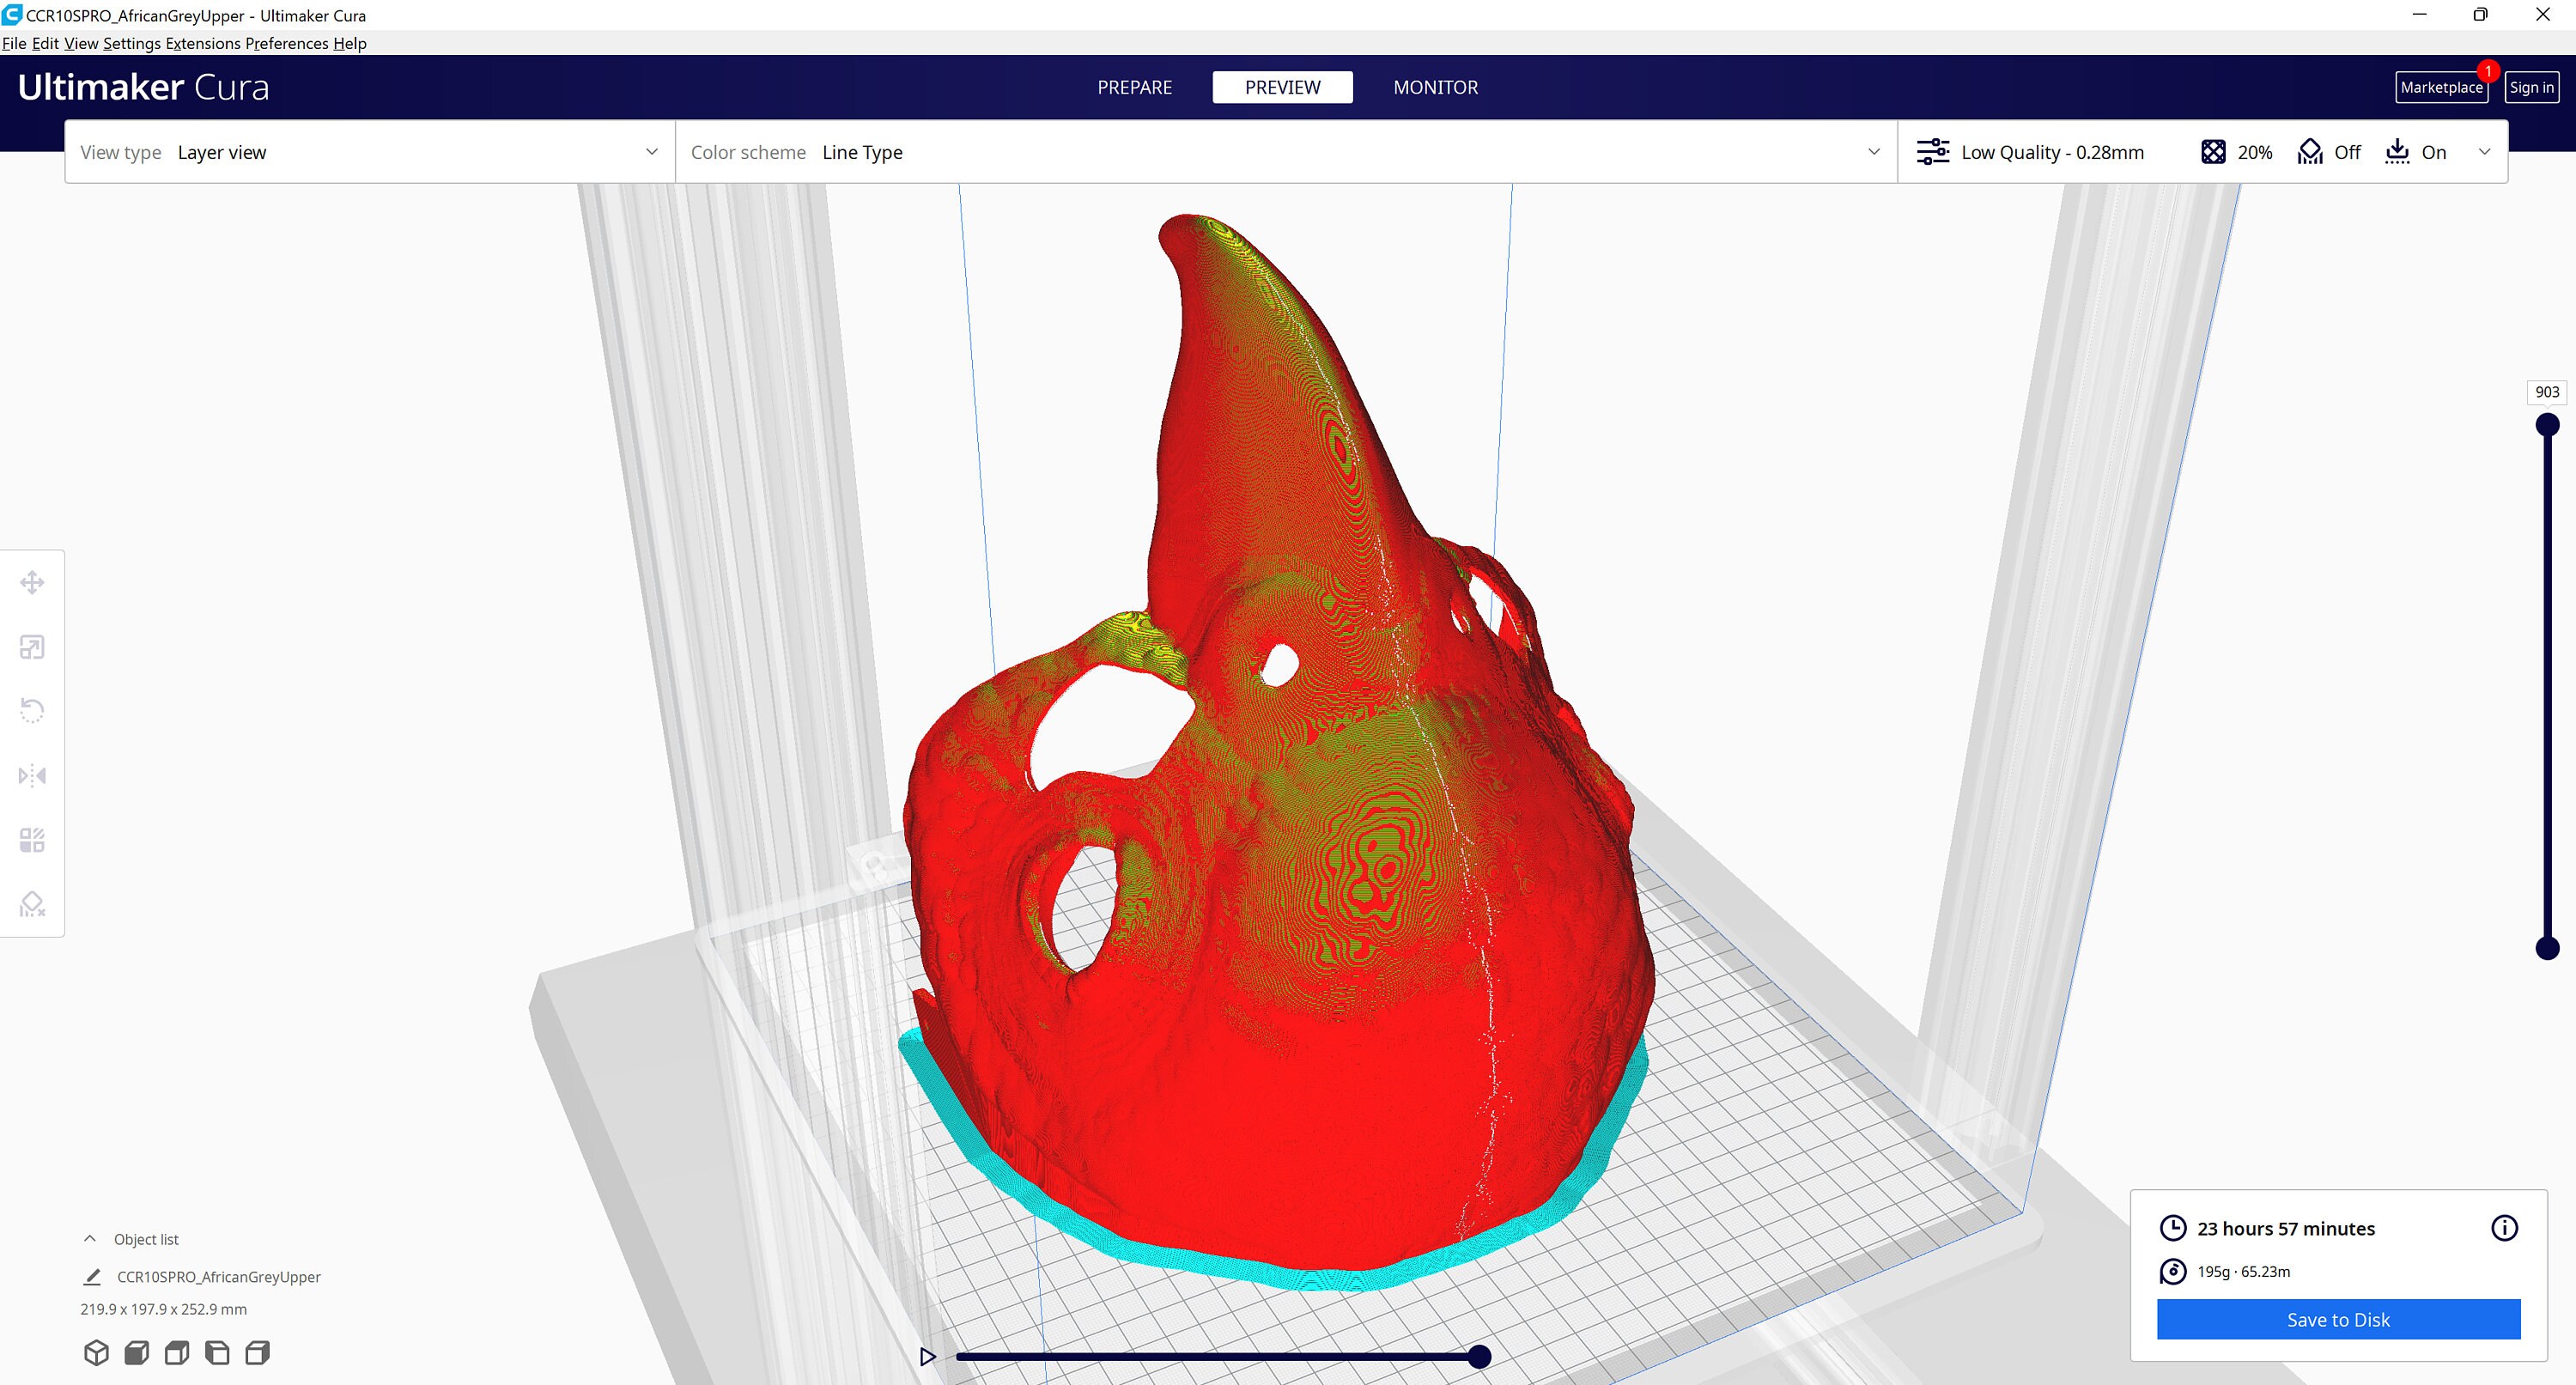The width and height of the screenshot is (2576, 1385).
Task: Toggle infill density 20% setting
Action: (2237, 152)
